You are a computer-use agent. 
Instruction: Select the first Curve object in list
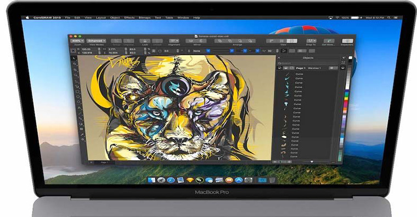(299, 74)
